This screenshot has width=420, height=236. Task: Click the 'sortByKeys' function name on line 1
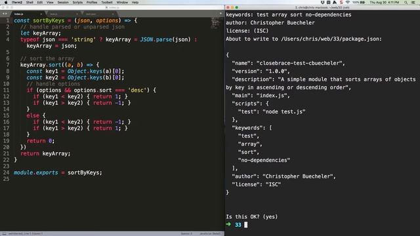click(x=49, y=20)
